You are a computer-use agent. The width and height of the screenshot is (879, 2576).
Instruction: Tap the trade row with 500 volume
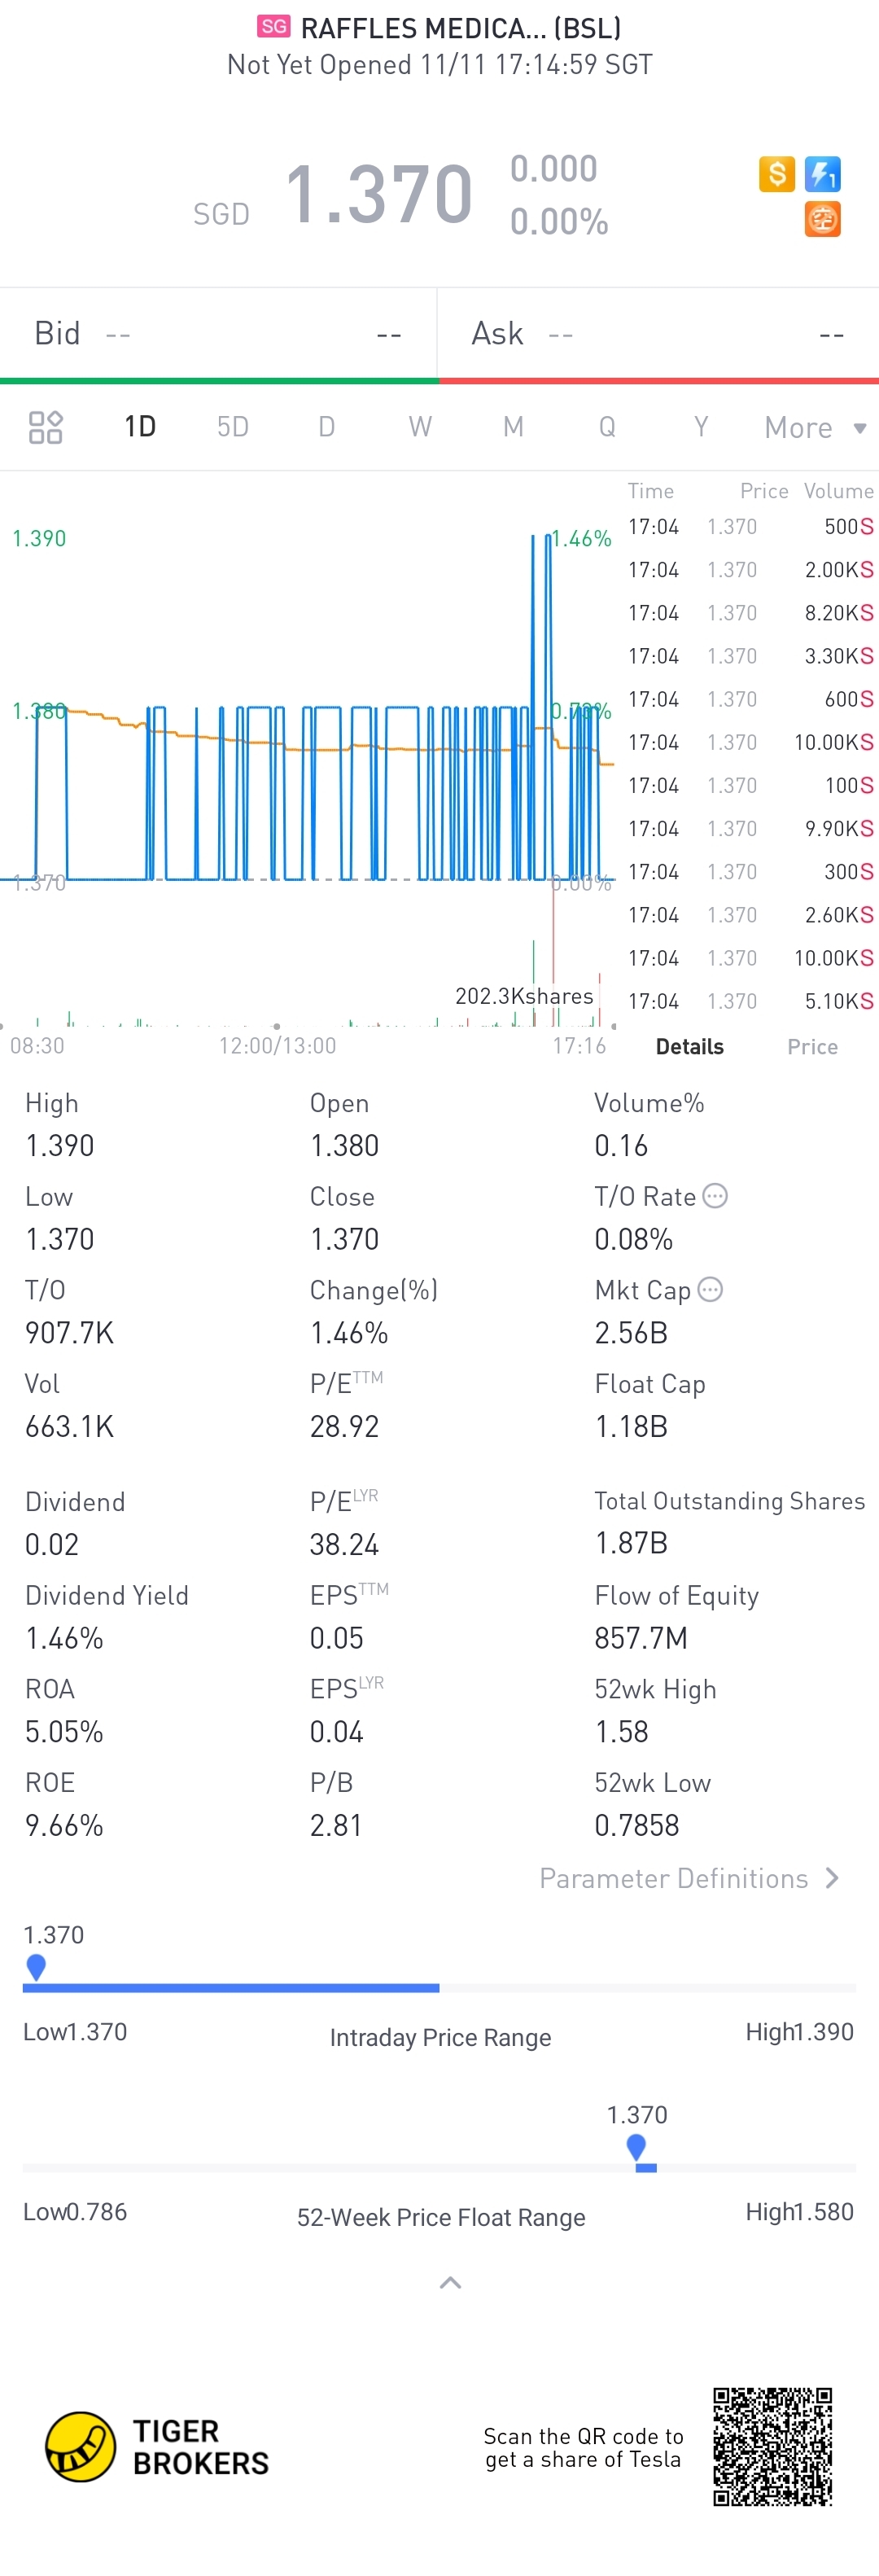[x=750, y=527]
